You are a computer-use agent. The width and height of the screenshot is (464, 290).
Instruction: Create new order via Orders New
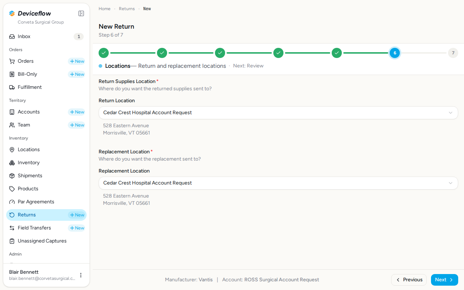[x=76, y=61]
